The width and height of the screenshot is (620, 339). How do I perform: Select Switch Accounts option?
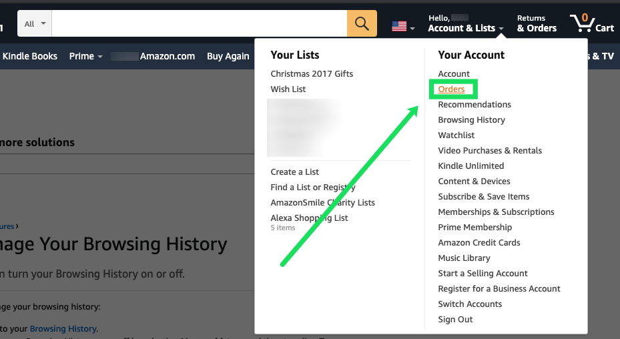[x=470, y=304]
